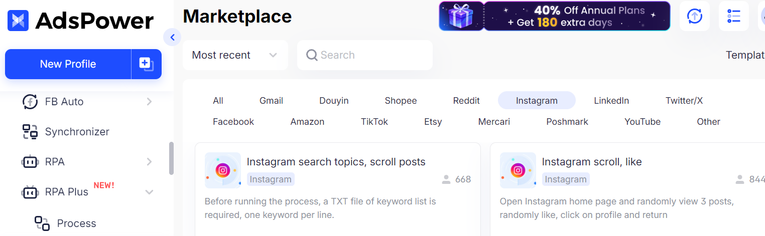Open the Process item icon
This screenshot has width=765, height=236.
point(42,223)
